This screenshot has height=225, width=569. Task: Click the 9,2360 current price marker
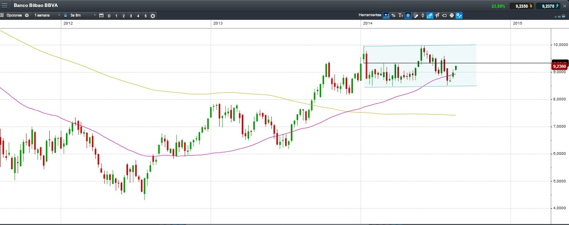pos(559,66)
